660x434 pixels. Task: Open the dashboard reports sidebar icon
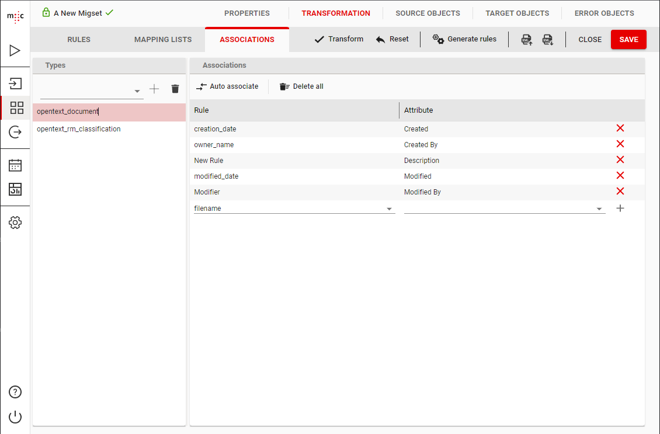click(15, 189)
